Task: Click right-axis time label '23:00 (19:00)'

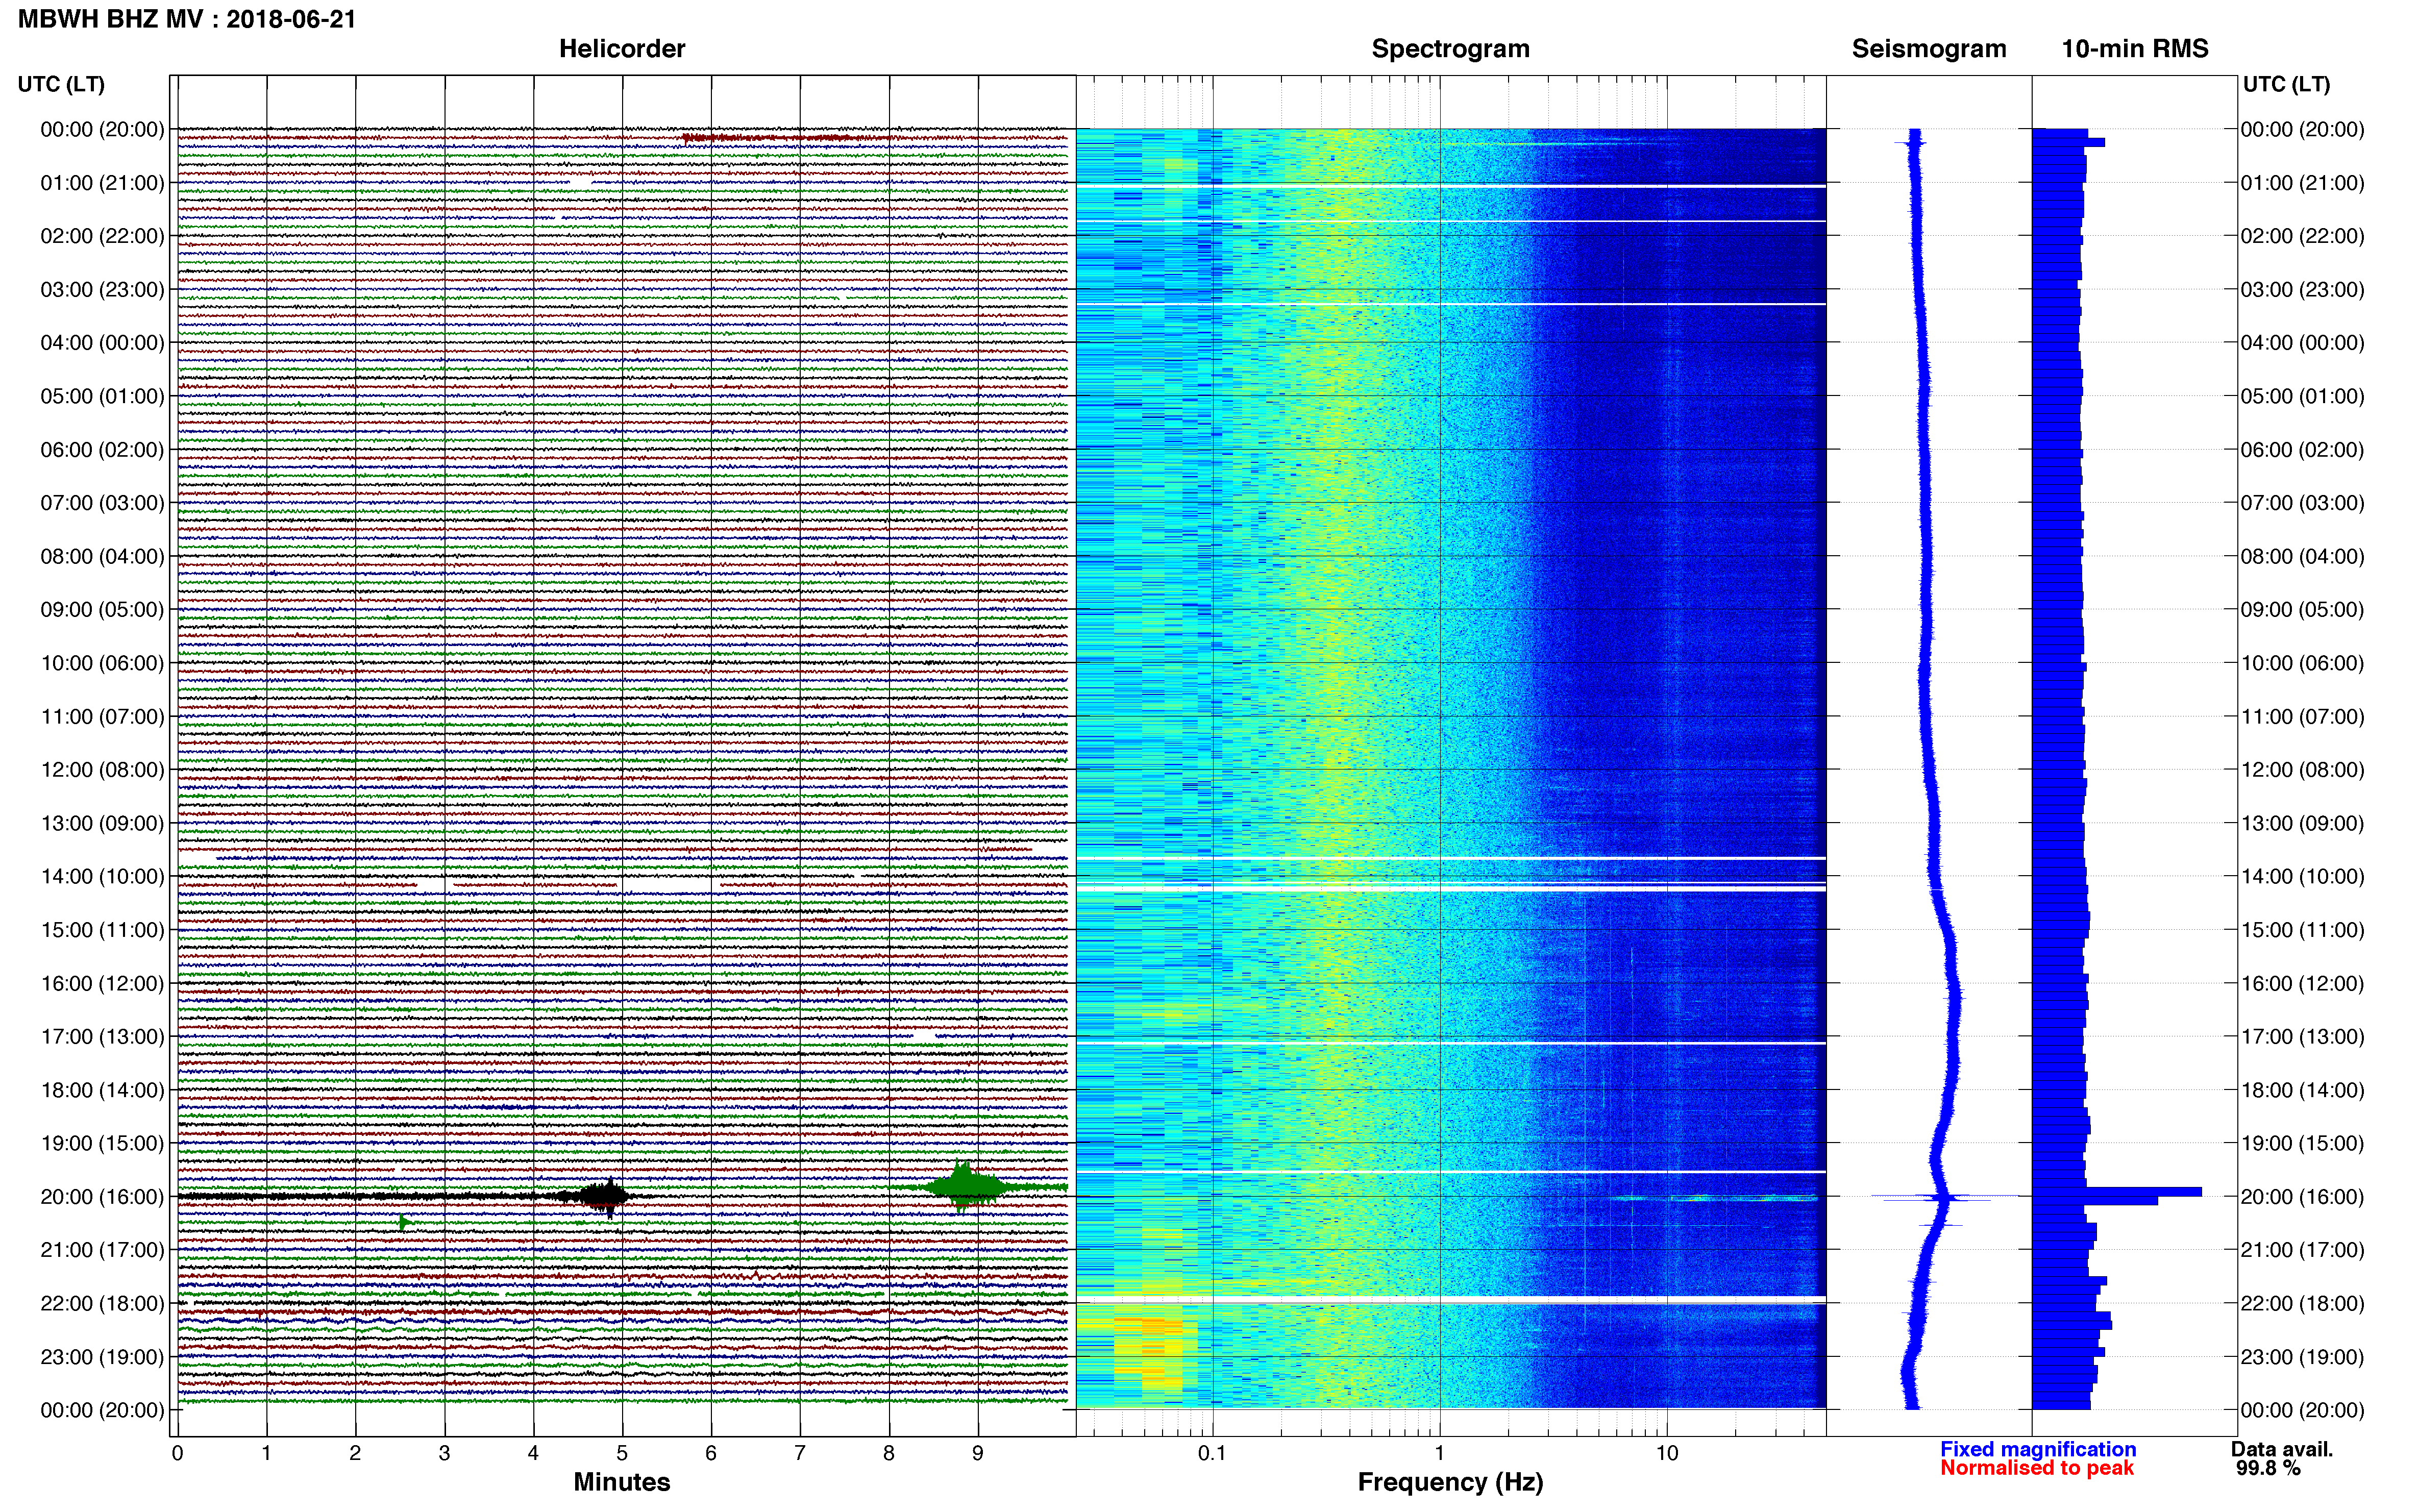Action: pos(2302,1357)
